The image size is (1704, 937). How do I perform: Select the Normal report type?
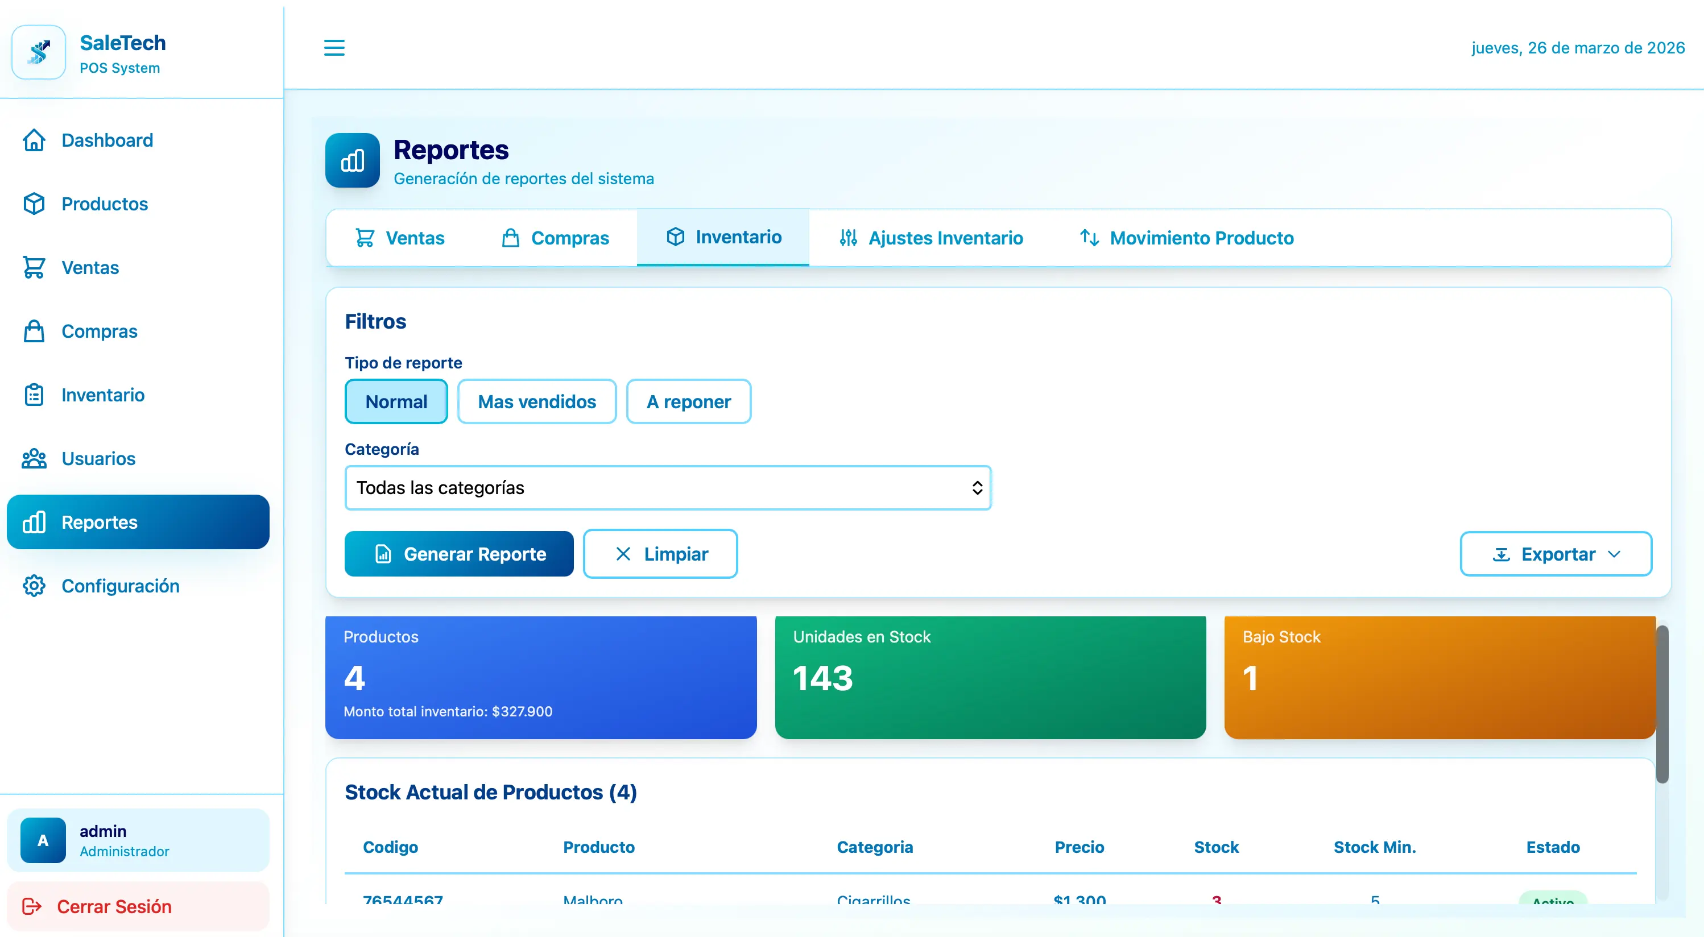click(396, 401)
